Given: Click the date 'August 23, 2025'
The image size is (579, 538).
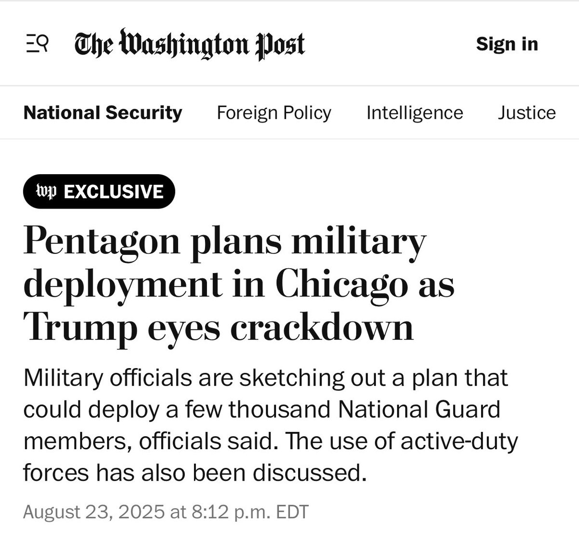Looking at the screenshot, I should coord(93,512).
